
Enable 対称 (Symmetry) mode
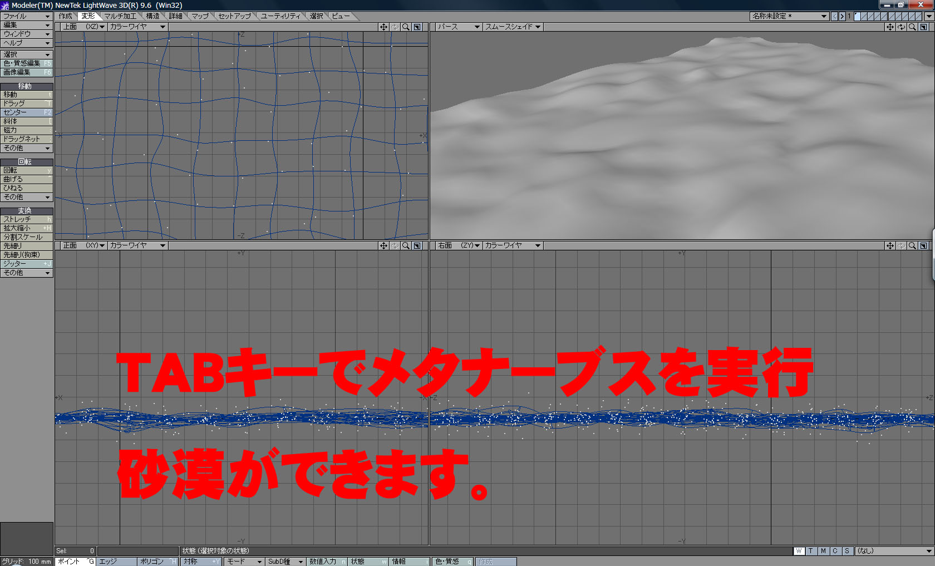click(x=196, y=561)
